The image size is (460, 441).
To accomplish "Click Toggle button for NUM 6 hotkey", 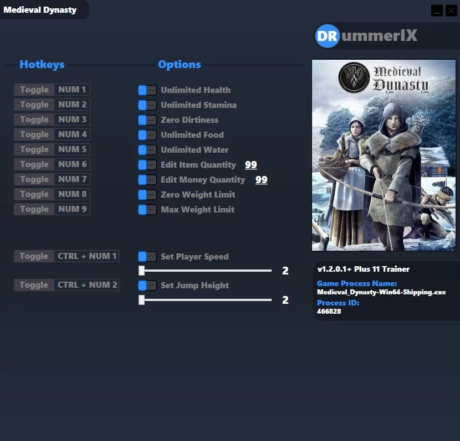I will 34,164.
